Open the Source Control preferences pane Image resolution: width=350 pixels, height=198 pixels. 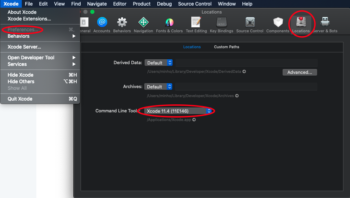click(250, 25)
